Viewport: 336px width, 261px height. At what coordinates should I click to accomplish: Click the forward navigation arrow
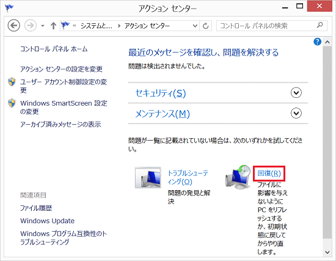[31, 26]
